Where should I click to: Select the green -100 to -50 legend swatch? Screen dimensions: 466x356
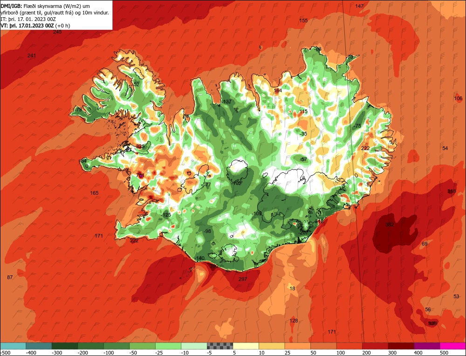[x=116, y=346]
